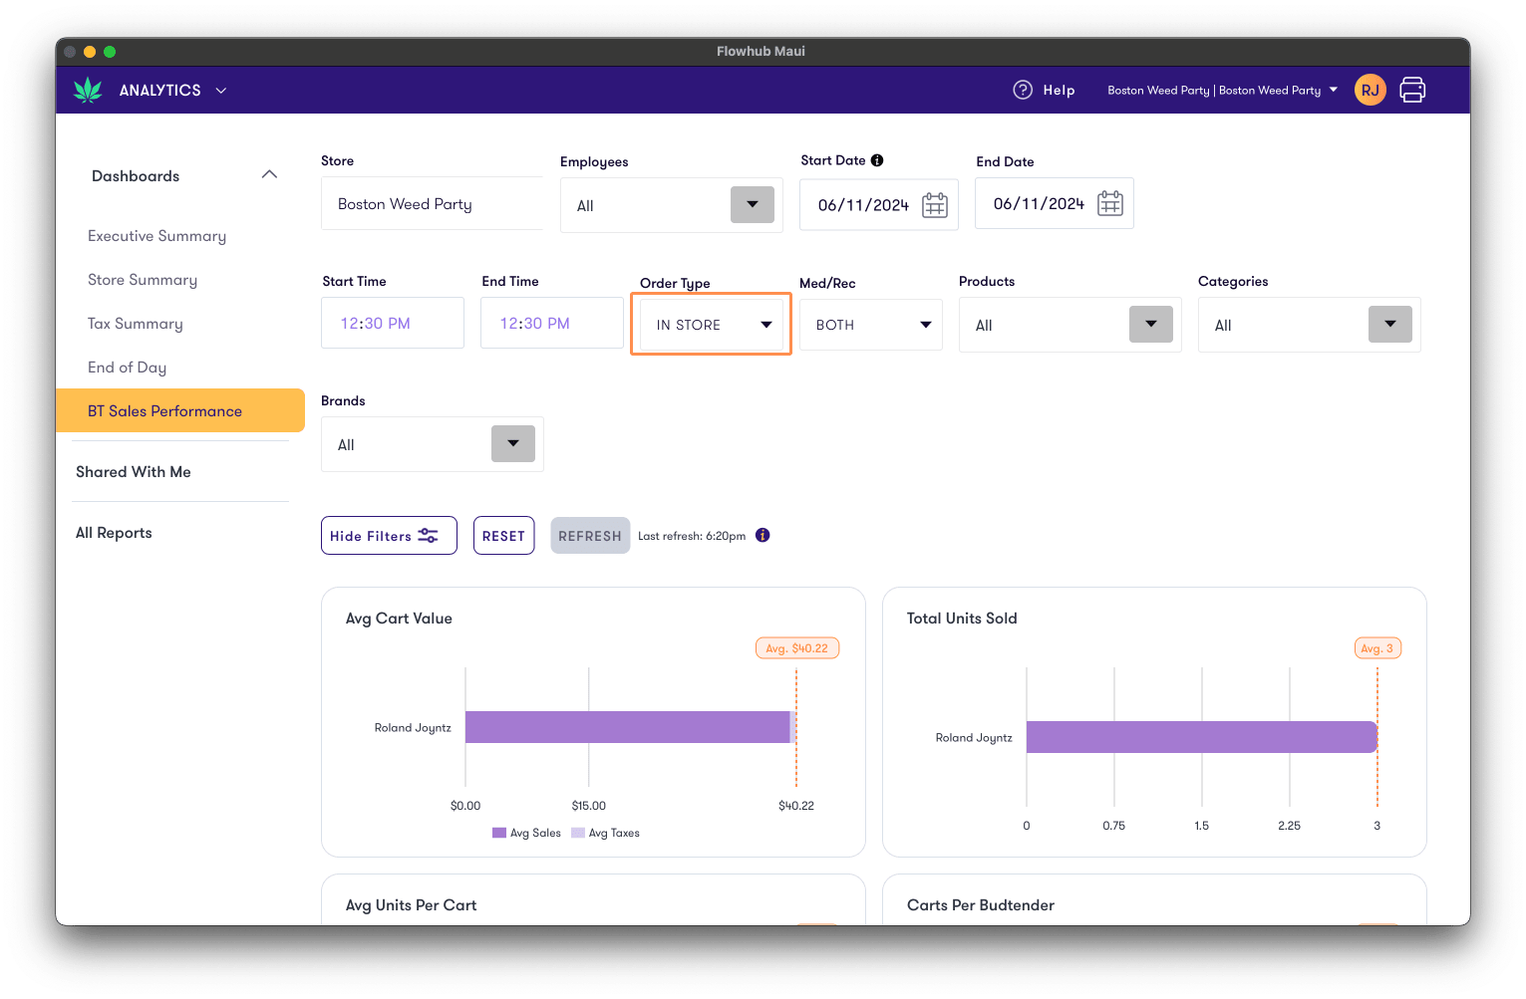
Task: Click the Start Date info icon
Action: (x=877, y=159)
